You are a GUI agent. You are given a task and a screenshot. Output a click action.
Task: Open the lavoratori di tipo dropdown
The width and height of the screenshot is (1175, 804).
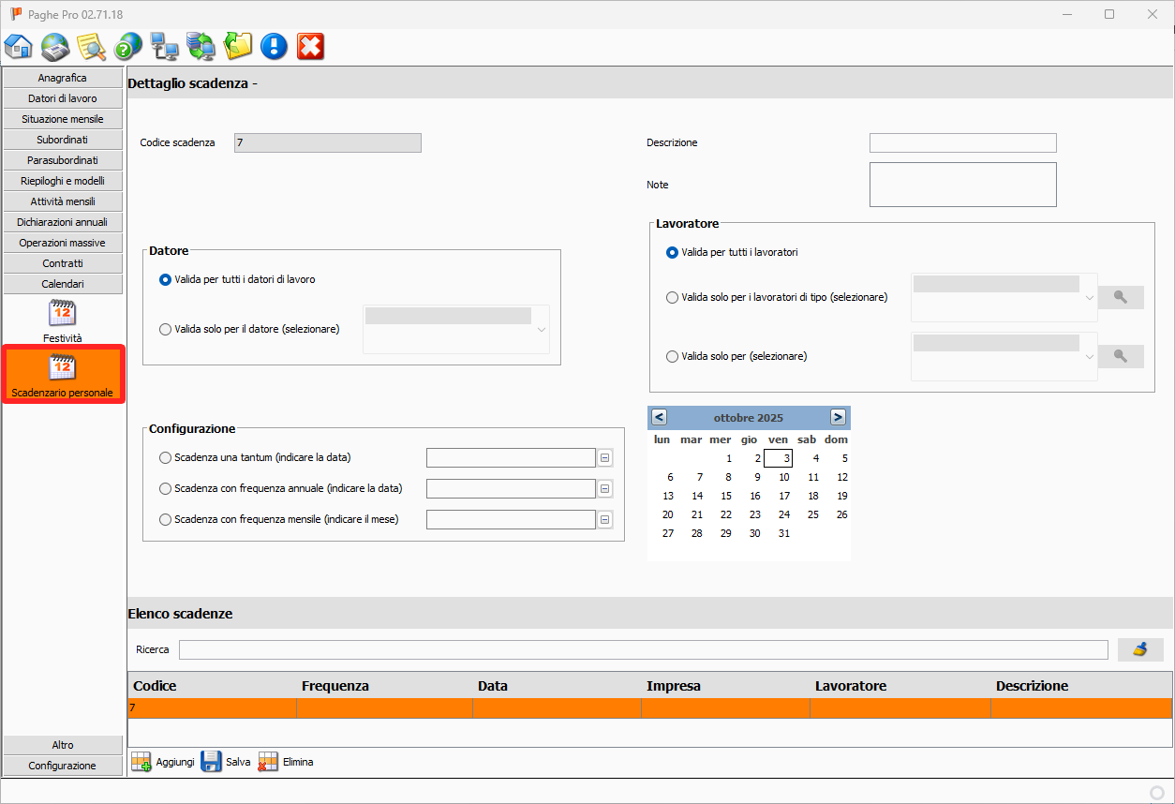(x=1089, y=297)
